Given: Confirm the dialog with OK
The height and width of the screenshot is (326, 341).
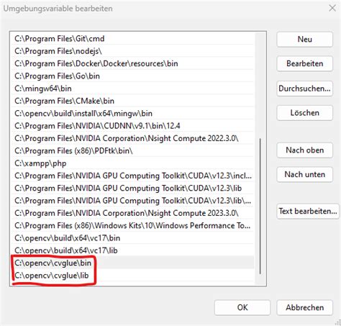Looking at the screenshot, I should tap(242, 307).
